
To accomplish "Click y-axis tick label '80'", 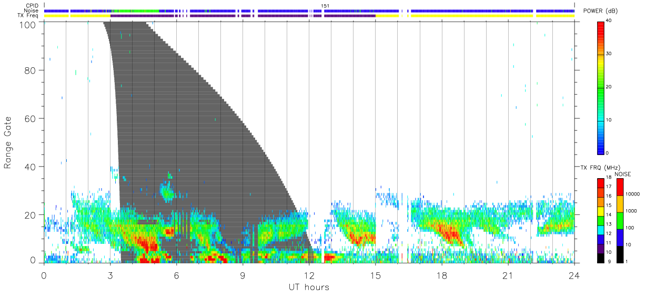I will pyautogui.click(x=31, y=70).
